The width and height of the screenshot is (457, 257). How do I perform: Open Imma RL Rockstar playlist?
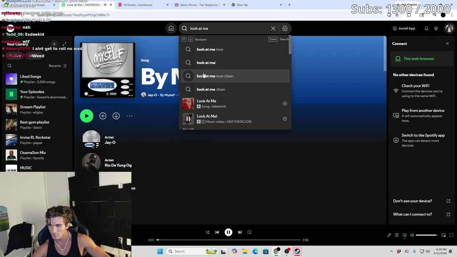(x=37, y=140)
